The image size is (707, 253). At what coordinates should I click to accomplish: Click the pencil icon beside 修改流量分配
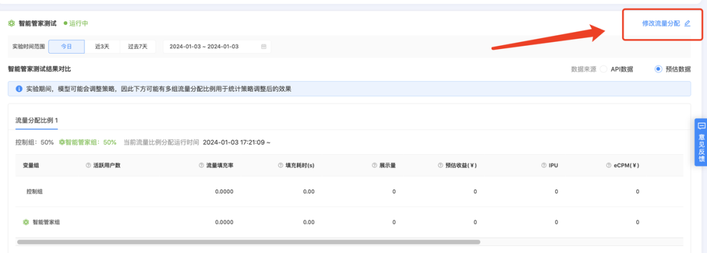[x=687, y=24]
